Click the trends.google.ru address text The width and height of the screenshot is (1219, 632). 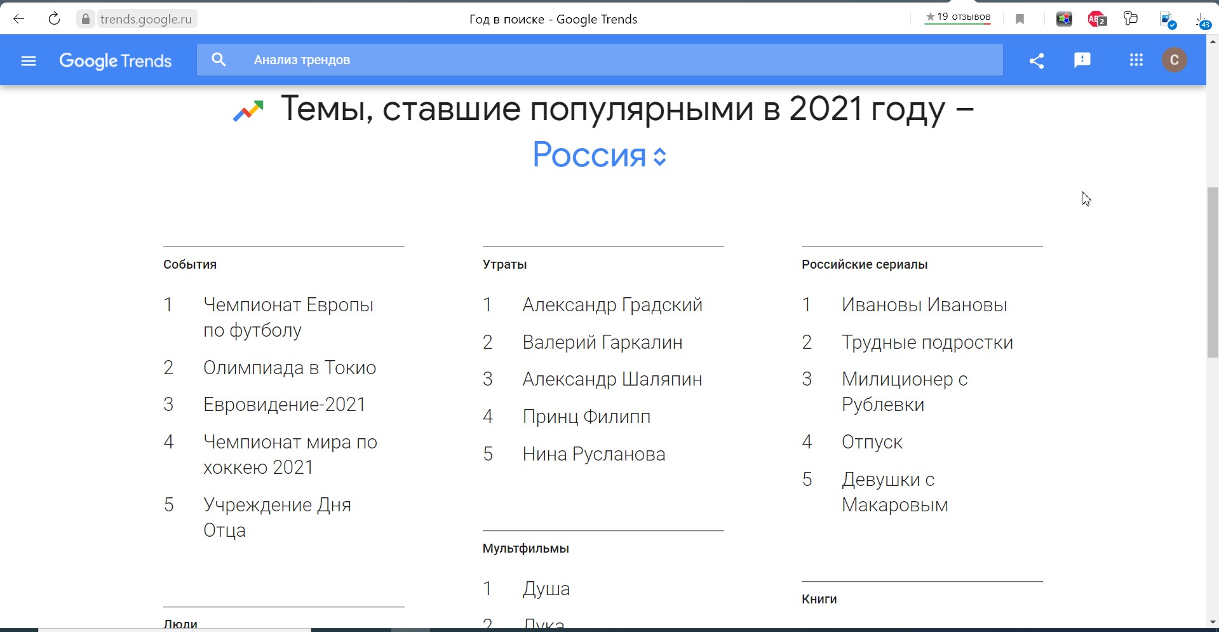[146, 19]
